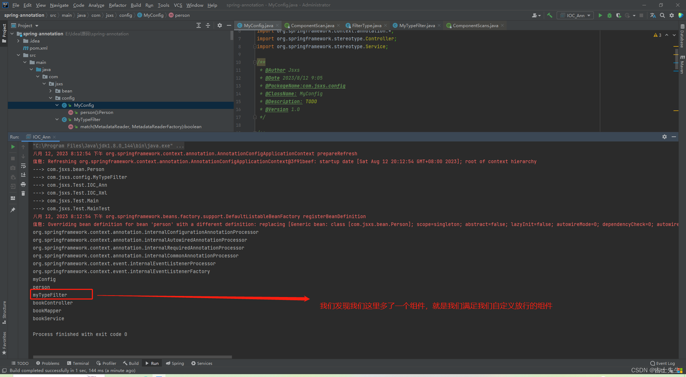The width and height of the screenshot is (686, 377).
Task: Open the Terminal tool window
Action: (x=78, y=363)
